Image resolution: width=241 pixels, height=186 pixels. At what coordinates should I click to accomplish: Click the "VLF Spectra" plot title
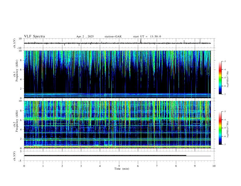pyautogui.click(x=34, y=36)
